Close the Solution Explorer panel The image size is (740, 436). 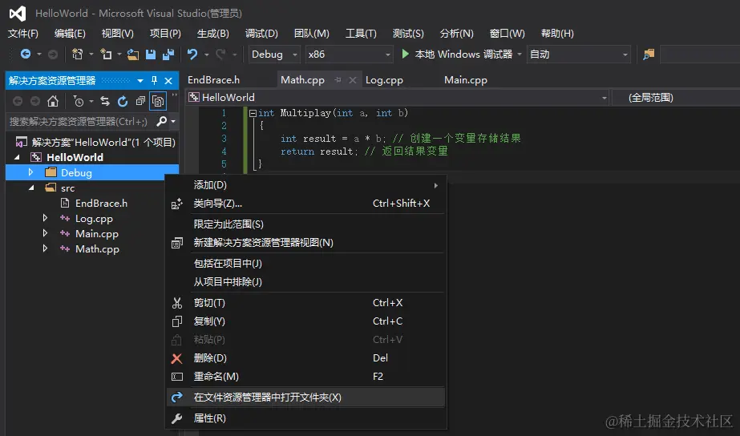[x=168, y=81]
